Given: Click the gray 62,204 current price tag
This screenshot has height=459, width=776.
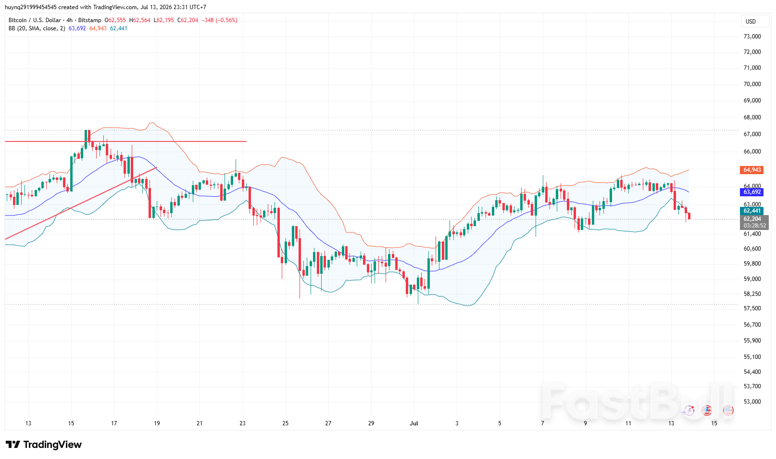Looking at the screenshot, I should coord(752,219).
